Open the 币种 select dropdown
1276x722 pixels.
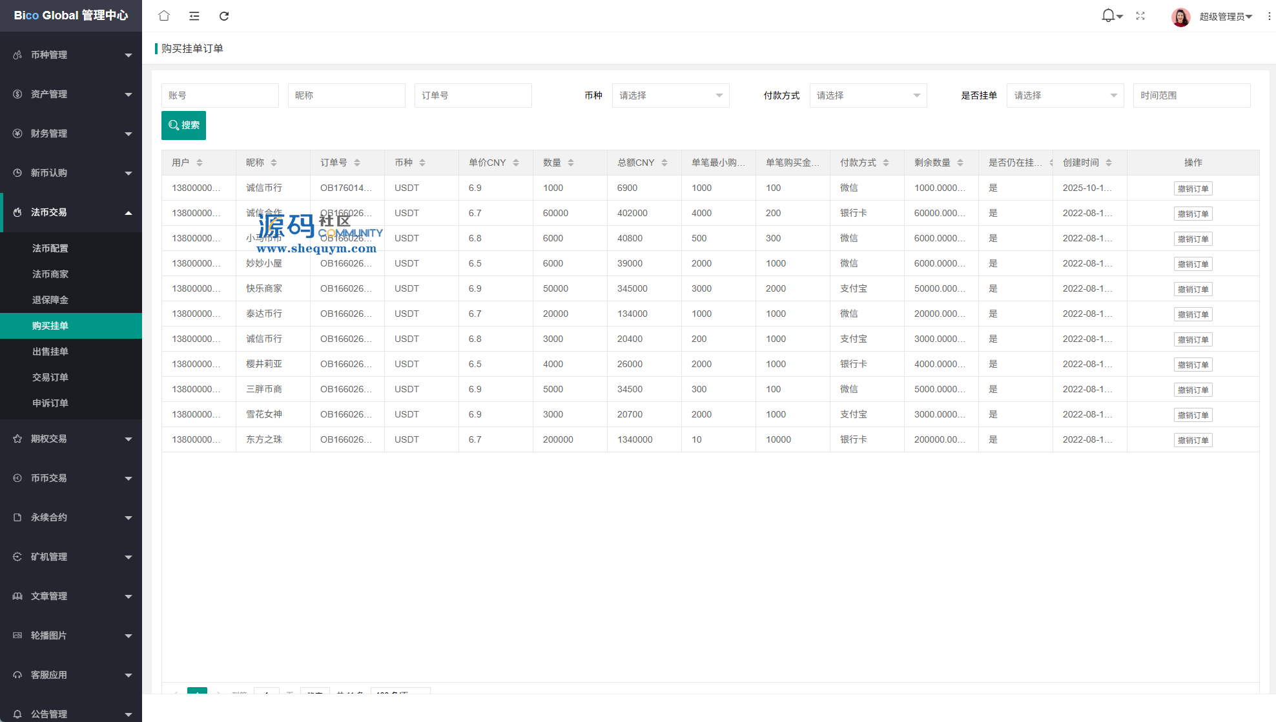670,95
